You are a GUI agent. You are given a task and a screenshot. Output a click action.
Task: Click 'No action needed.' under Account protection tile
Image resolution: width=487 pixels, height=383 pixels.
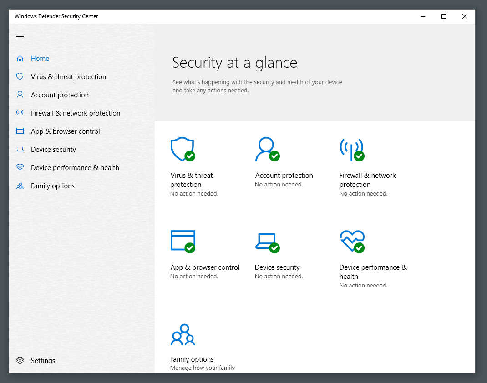(x=279, y=184)
